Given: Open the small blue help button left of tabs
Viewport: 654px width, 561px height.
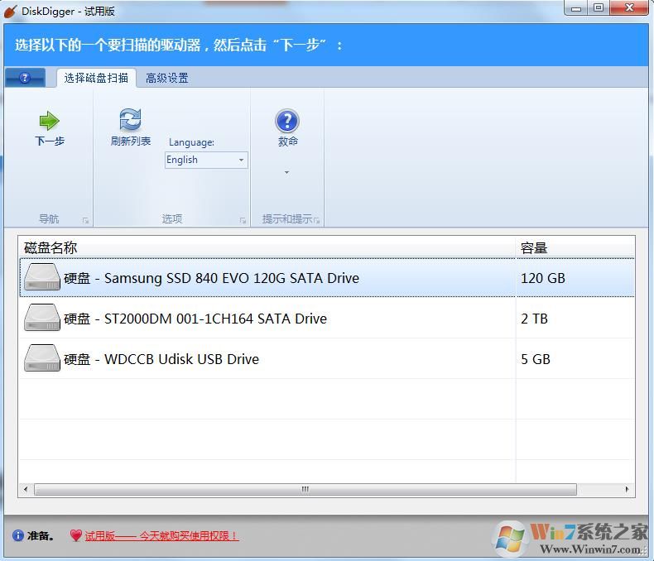Looking at the screenshot, I should pyautogui.click(x=25, y=78).
